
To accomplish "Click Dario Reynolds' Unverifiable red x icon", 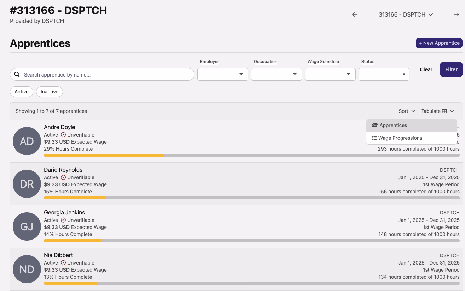I will (x=63, y=177).
